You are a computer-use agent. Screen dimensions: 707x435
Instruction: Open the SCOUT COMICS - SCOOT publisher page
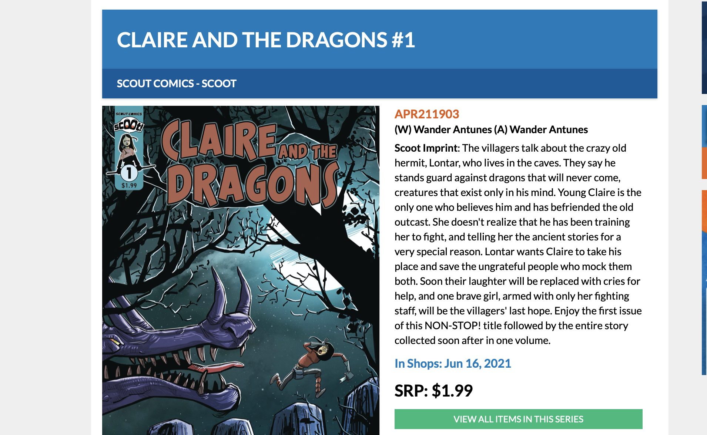[176, 84]
